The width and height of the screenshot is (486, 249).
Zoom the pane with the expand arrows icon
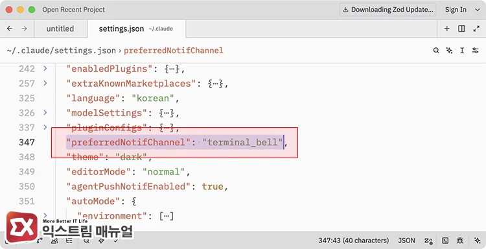coord(476,29)
